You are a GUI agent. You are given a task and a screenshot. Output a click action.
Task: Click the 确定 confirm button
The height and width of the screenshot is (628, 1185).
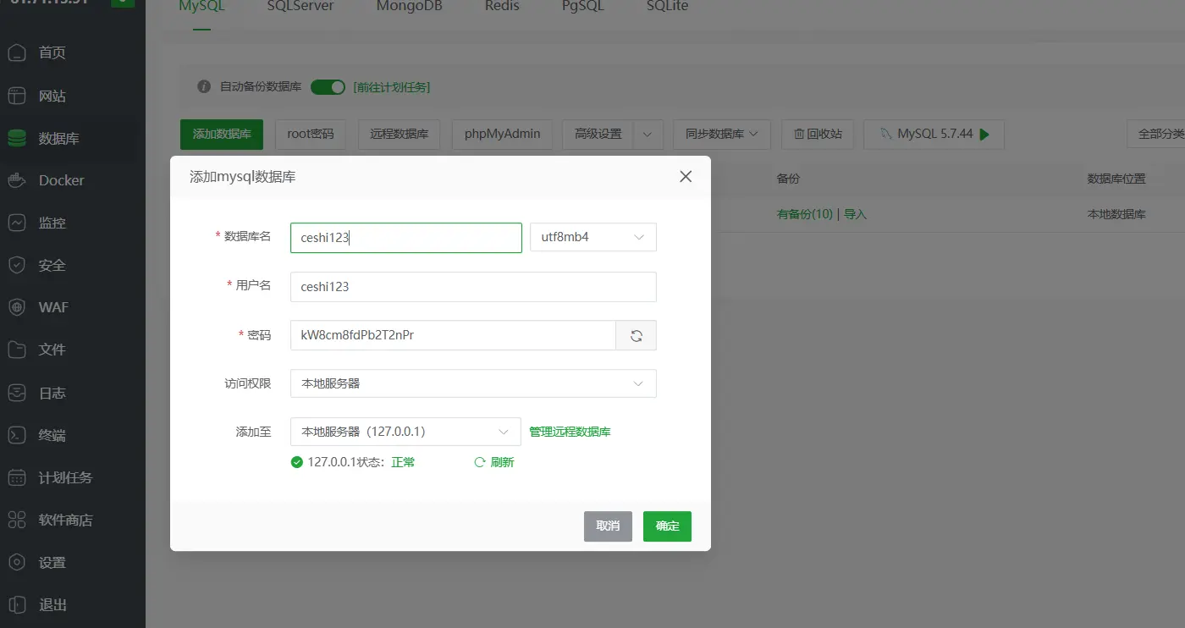tap(667, 526)
